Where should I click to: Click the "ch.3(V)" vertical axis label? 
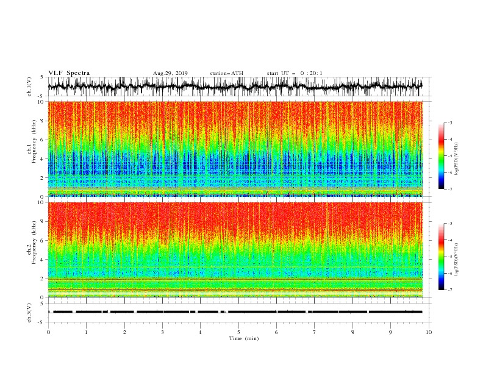[x=29, y=313]
